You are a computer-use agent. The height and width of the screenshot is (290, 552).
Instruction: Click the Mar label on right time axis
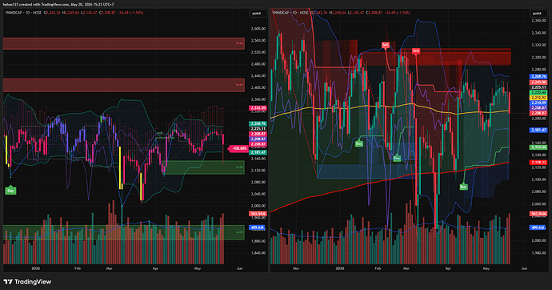(x=406, y=268)
